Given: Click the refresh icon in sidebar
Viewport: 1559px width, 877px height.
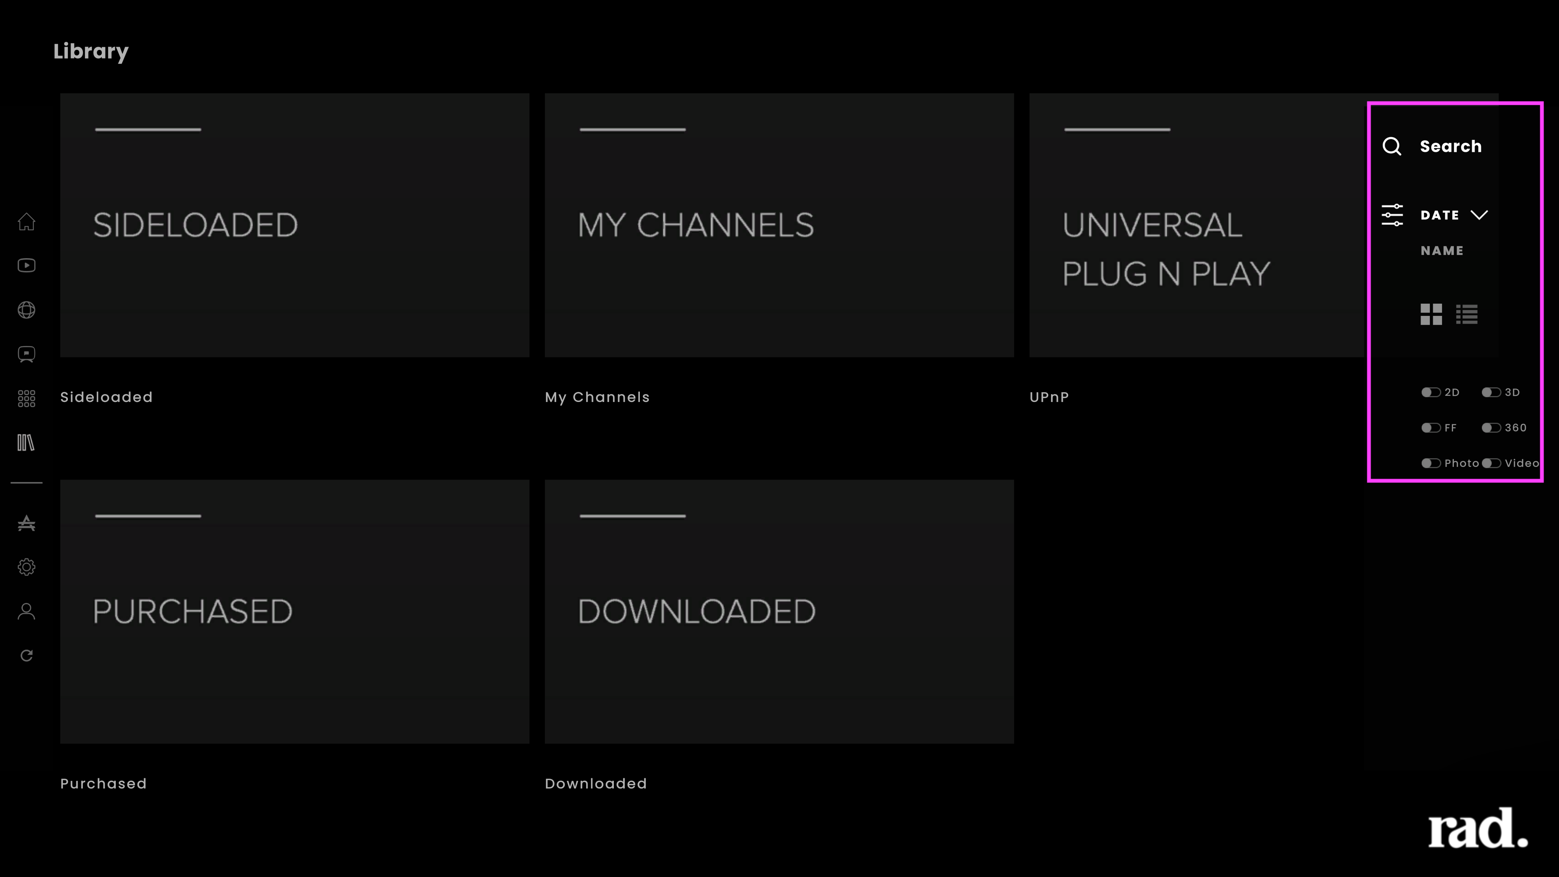Looking at the screenshot, I should click(x=26, y=655).
